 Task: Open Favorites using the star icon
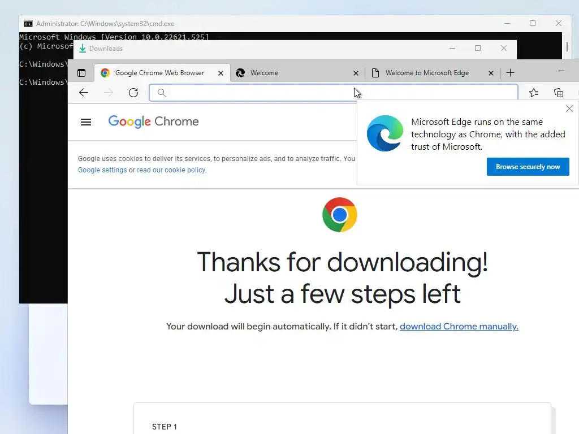click(534, 93)
